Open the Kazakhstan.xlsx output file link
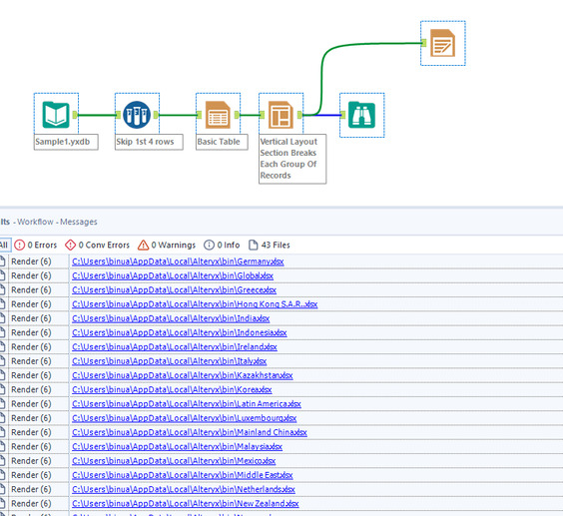The image size is (563, 516). click(x=182, y=375)
